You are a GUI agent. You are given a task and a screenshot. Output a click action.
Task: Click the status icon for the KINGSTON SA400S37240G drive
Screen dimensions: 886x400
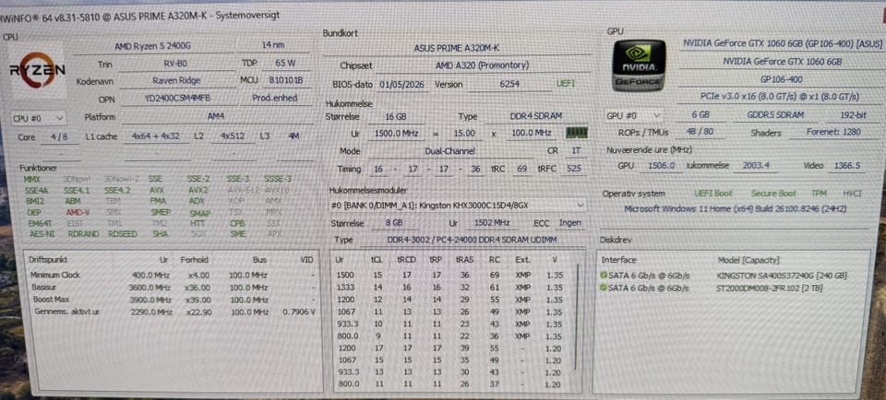pyautogui.click(x=605, y=276)
